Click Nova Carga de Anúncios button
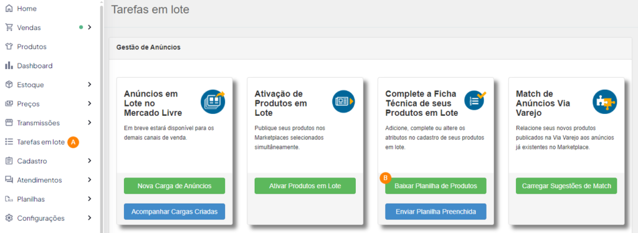 click(174, 186)
